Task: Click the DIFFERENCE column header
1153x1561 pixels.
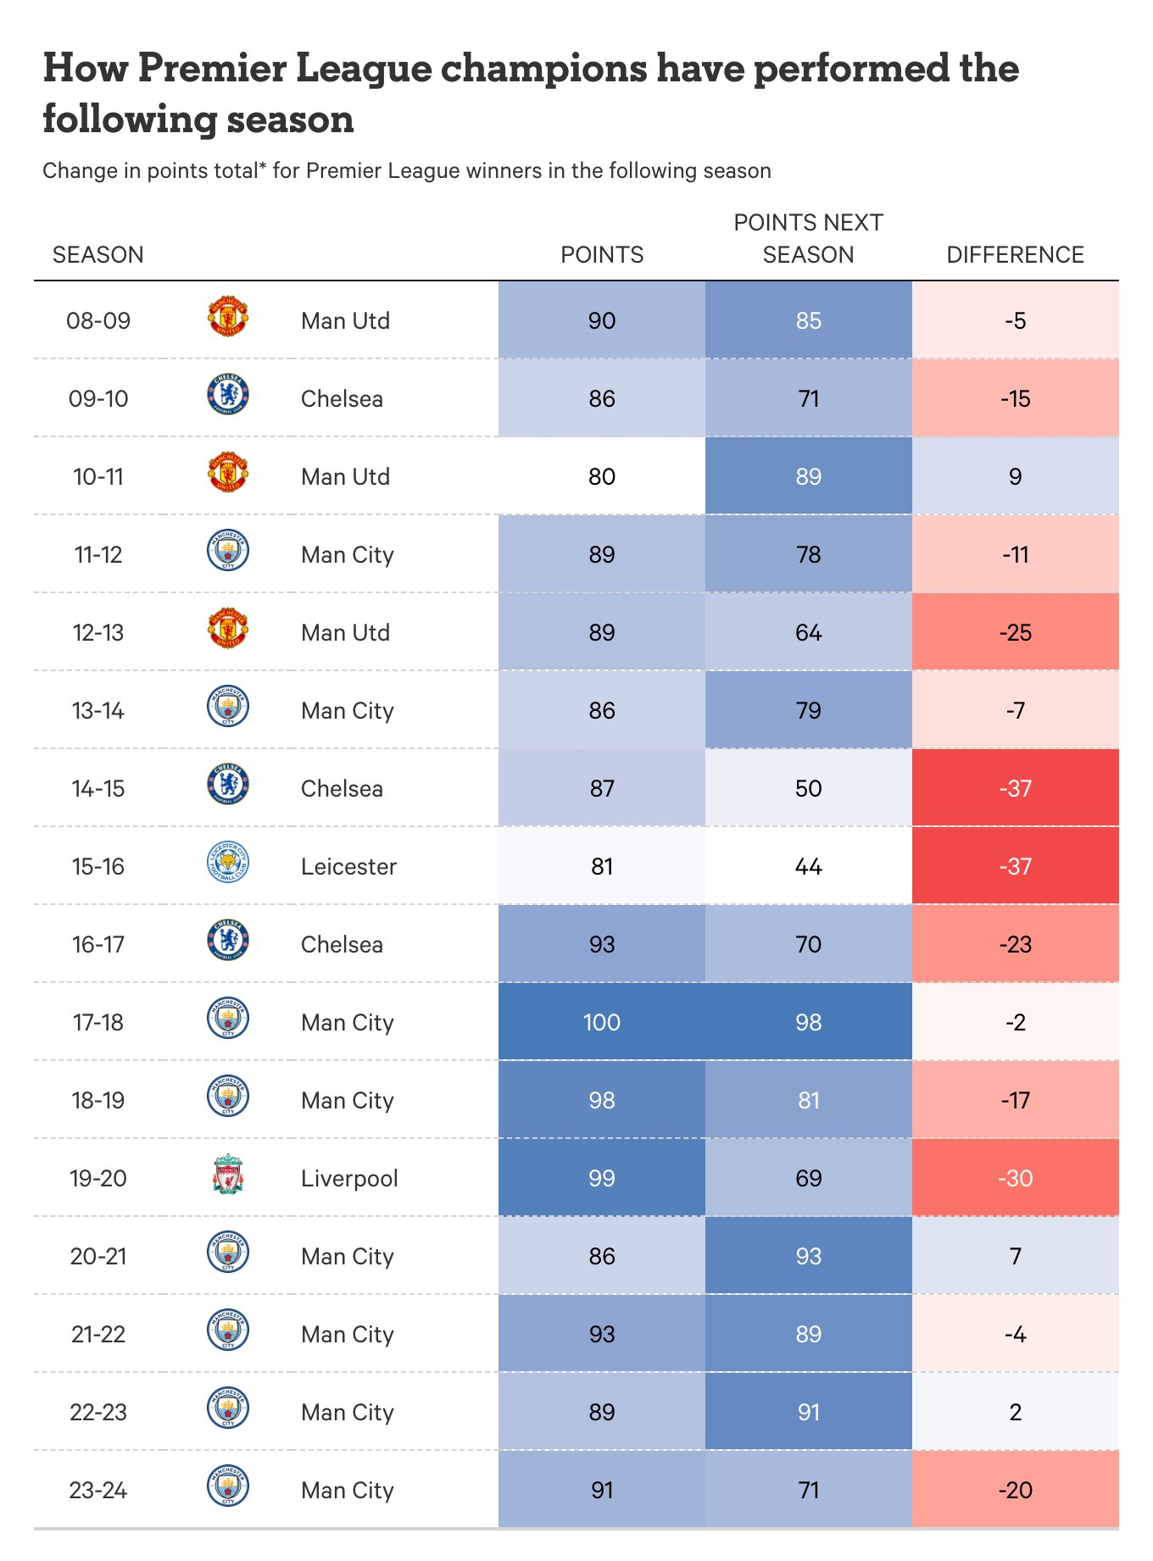Action: coord(1015,255)
